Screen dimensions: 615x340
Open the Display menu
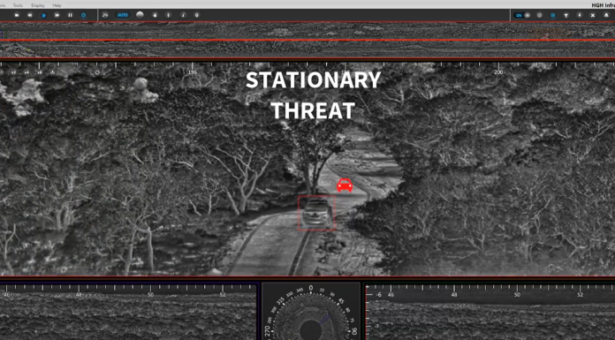pos(38,5)
